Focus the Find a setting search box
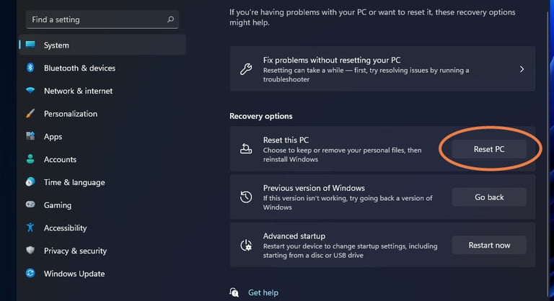The height and width of the screenshot is (301, 554). 94,19
